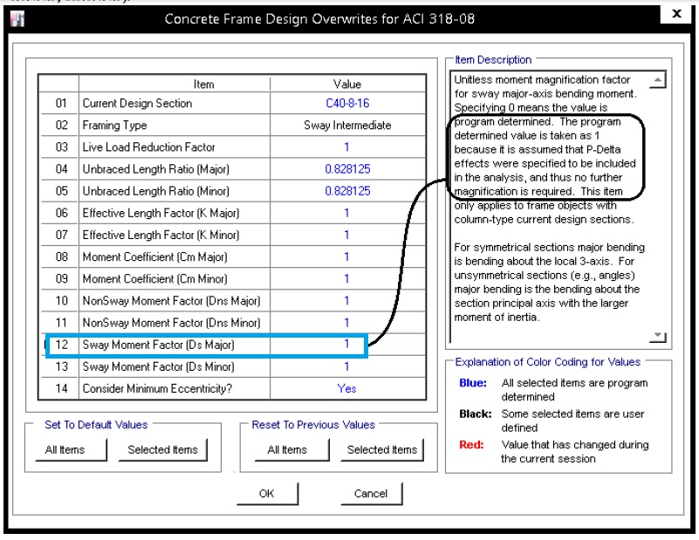Image resolution: width=699 pixels, height=540 pixels.
Task: Click row number 02 cell
Action: [61, 126]
